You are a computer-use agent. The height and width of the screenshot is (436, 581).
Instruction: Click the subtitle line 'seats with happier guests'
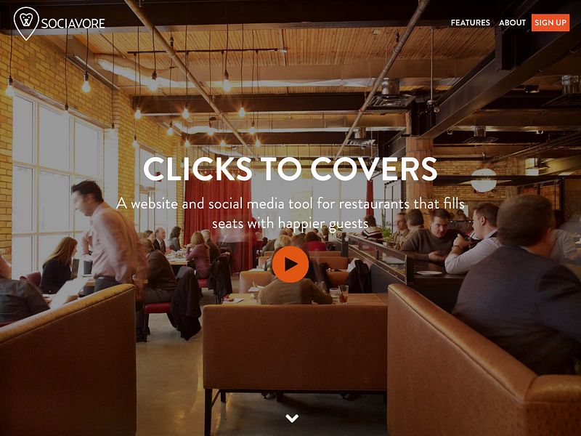tap(290, 224)
